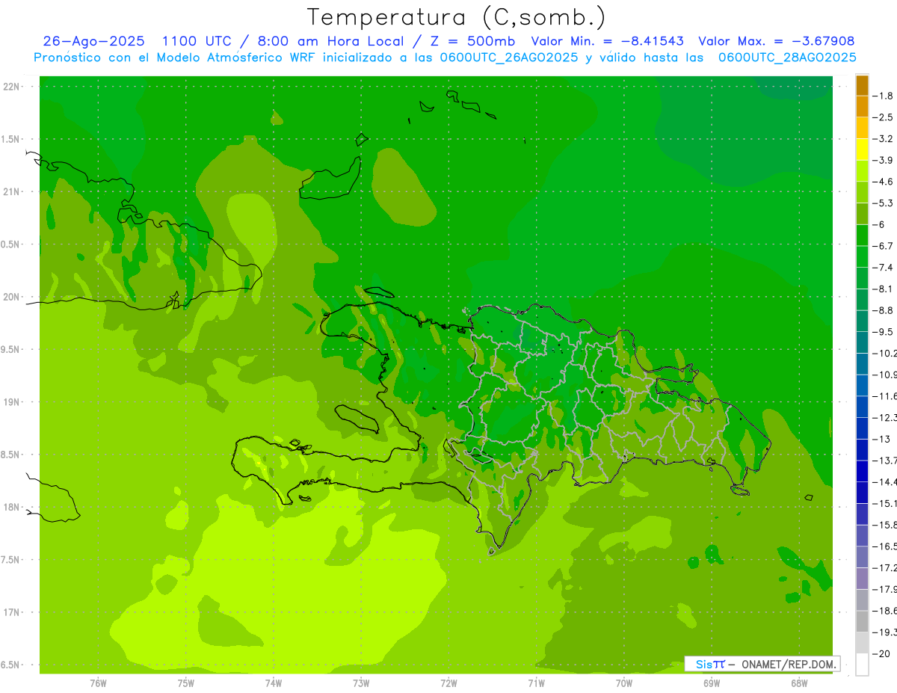Select the '1100 UTC' time text
The image size is (897, 693).
point(197,41)
